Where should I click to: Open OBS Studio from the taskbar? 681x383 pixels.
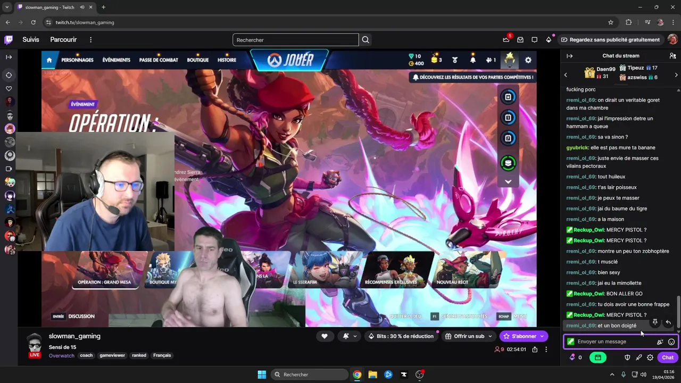tap(419, 374)
